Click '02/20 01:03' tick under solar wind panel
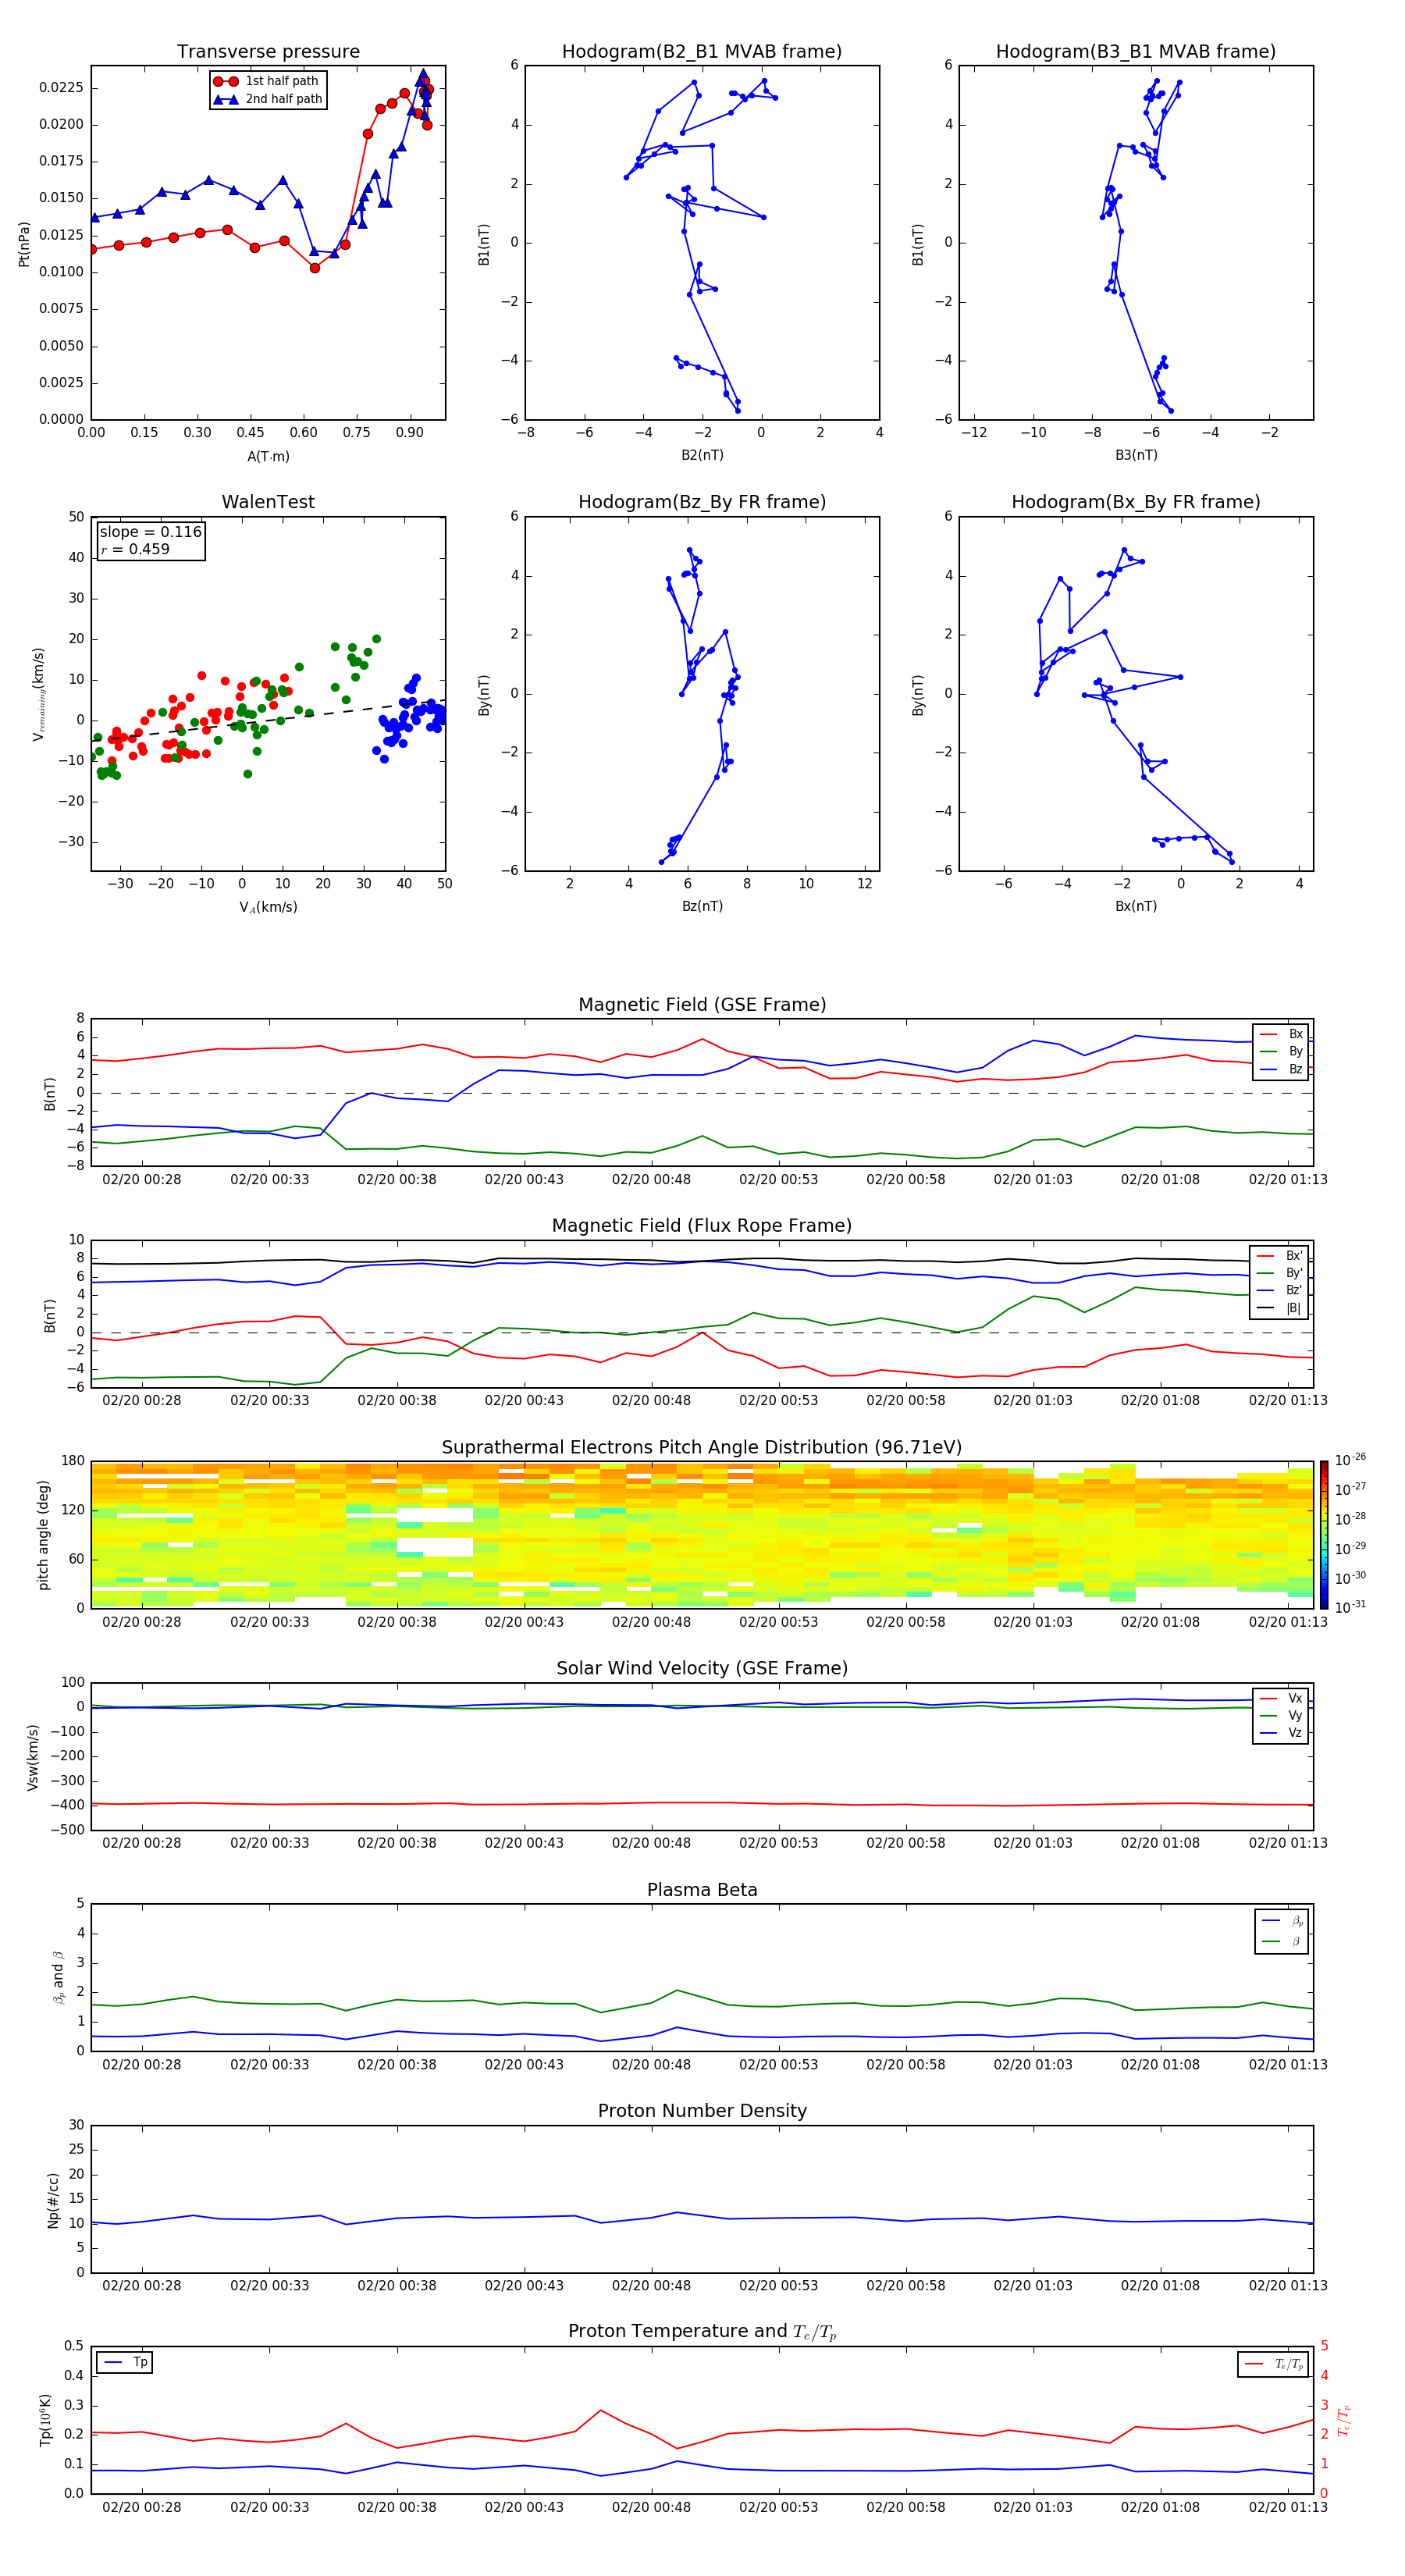The height and width of the screenshot is (2576, 1405). coord(1033,1844)
